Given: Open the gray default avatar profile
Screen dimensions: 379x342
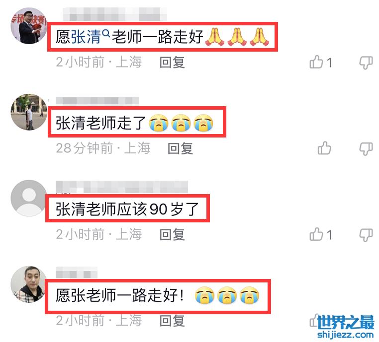Looking at the screenshot, I should click(29, 198).
